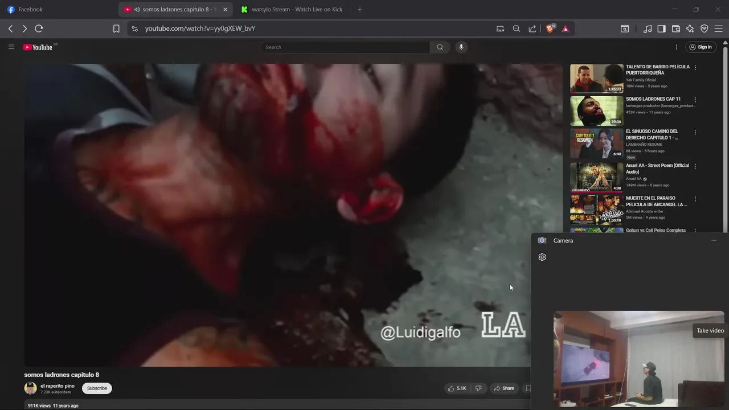Open MUERTE EN EL PARAISO thumbnail
The height and width of the screenshot is (410, 729).
(596, 210)
